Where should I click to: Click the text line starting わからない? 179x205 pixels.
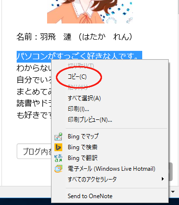(x=34, y=68)
